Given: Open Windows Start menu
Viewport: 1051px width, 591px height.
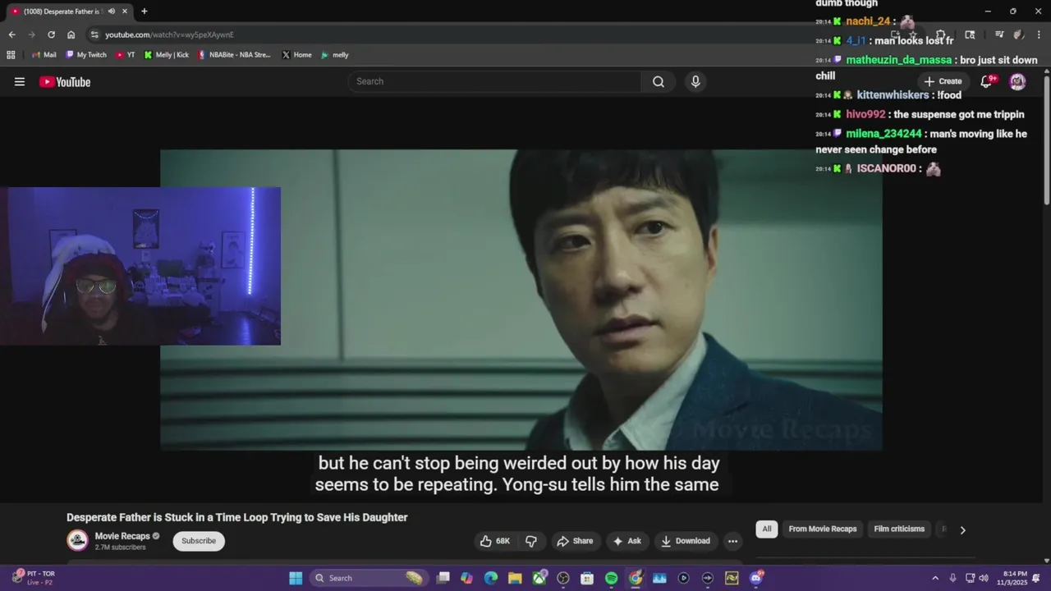Looking at the screenshot, I should [296, 578].
